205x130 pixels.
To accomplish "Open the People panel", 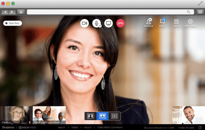I will tap(148, 23).
